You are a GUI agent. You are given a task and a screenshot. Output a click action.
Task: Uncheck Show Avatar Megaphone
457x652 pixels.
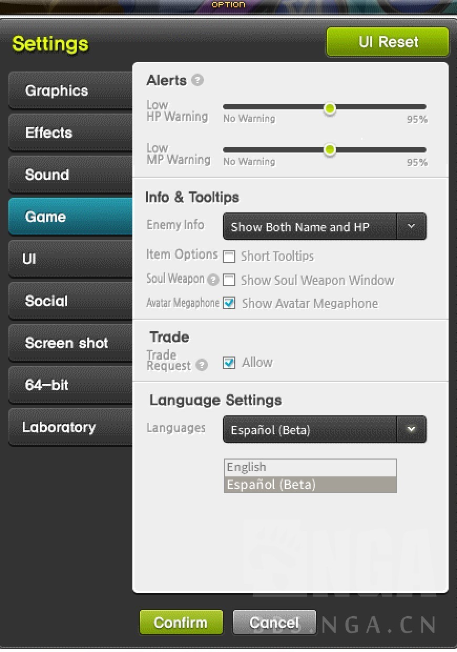pos(229,303)
